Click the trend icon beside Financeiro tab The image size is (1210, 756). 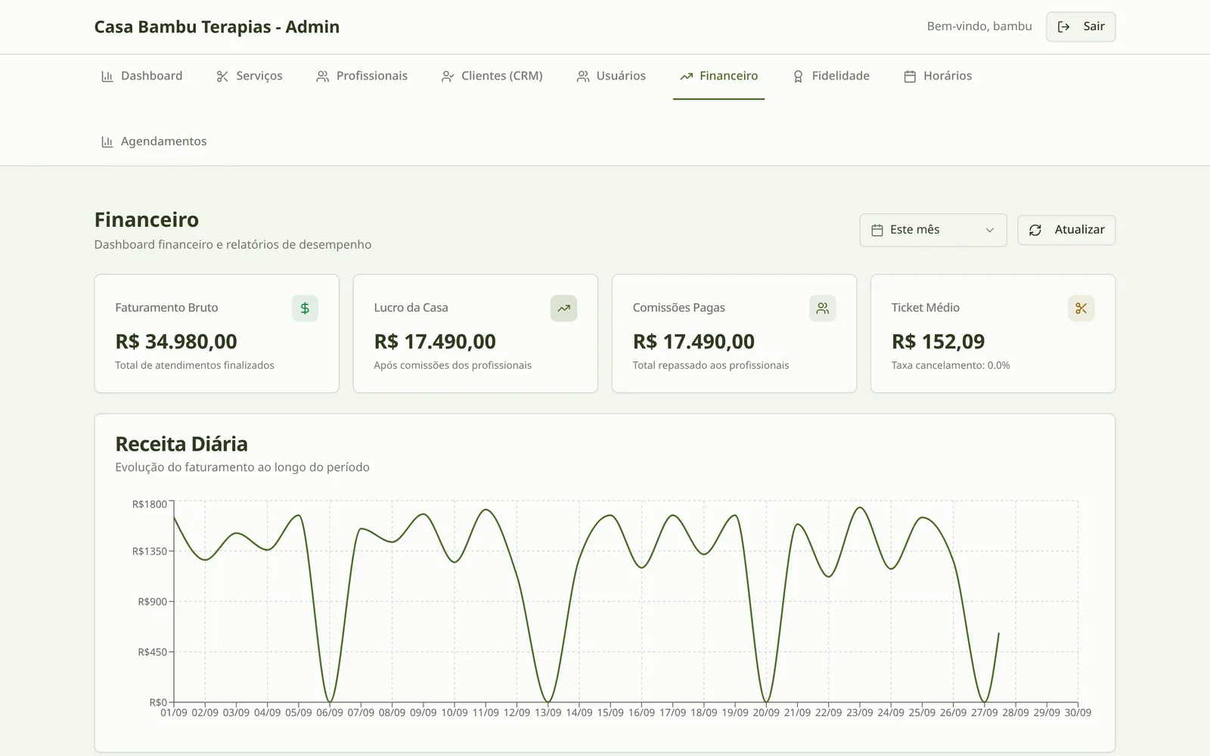click(687, 76)
